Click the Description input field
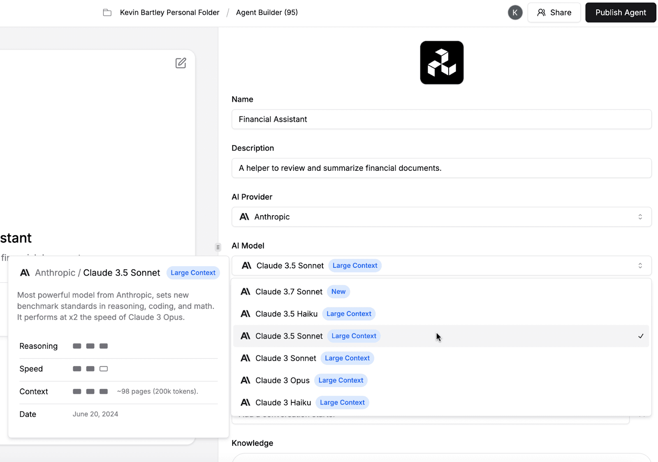Image resolution: width=658 pixels, height=462 pixels. [x=442, y=168]
